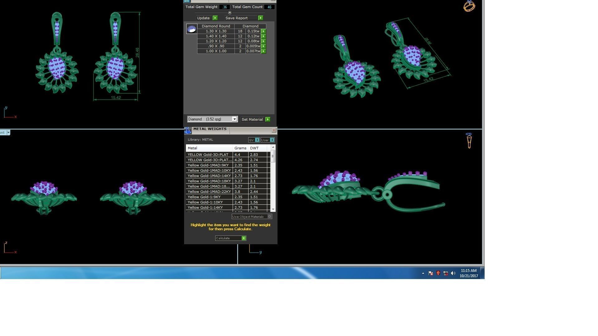598x336 pixels.
Task: Collapse the gem report header arrow
Action: (230, 13)
